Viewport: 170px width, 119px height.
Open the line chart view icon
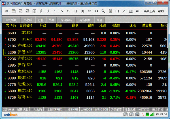(20, 11)
